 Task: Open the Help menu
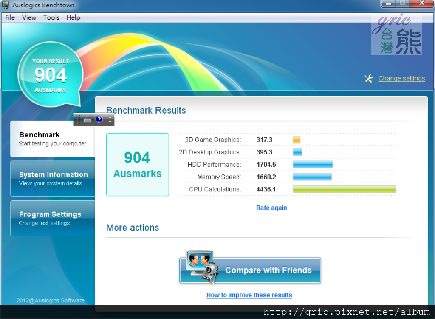73,17
